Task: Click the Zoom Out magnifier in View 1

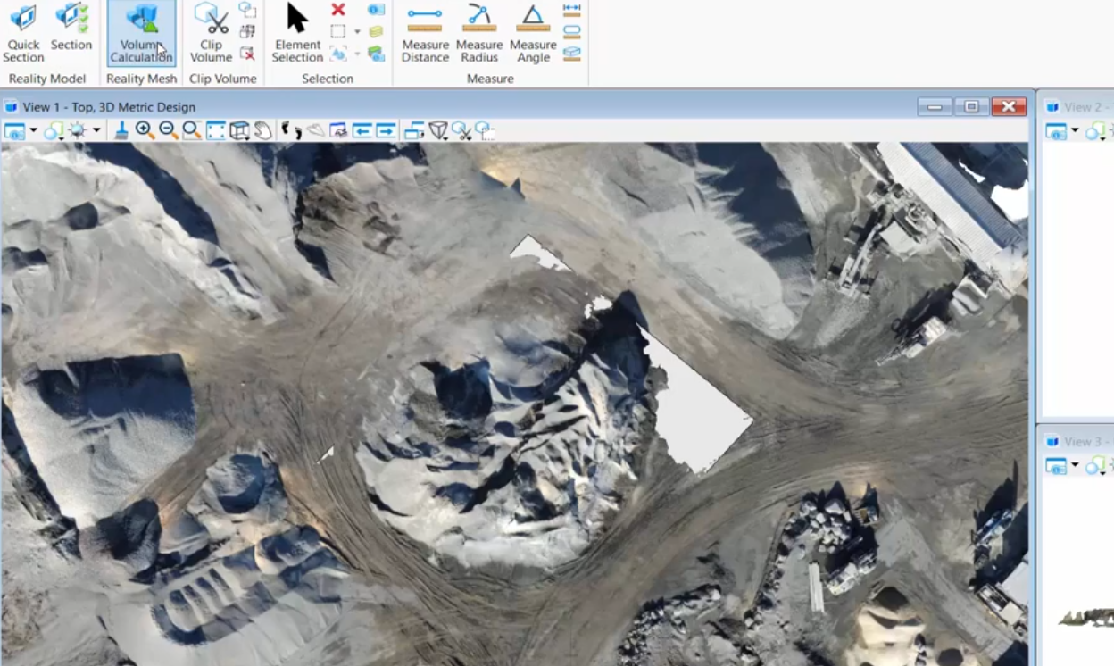Action: coord(168,131)
